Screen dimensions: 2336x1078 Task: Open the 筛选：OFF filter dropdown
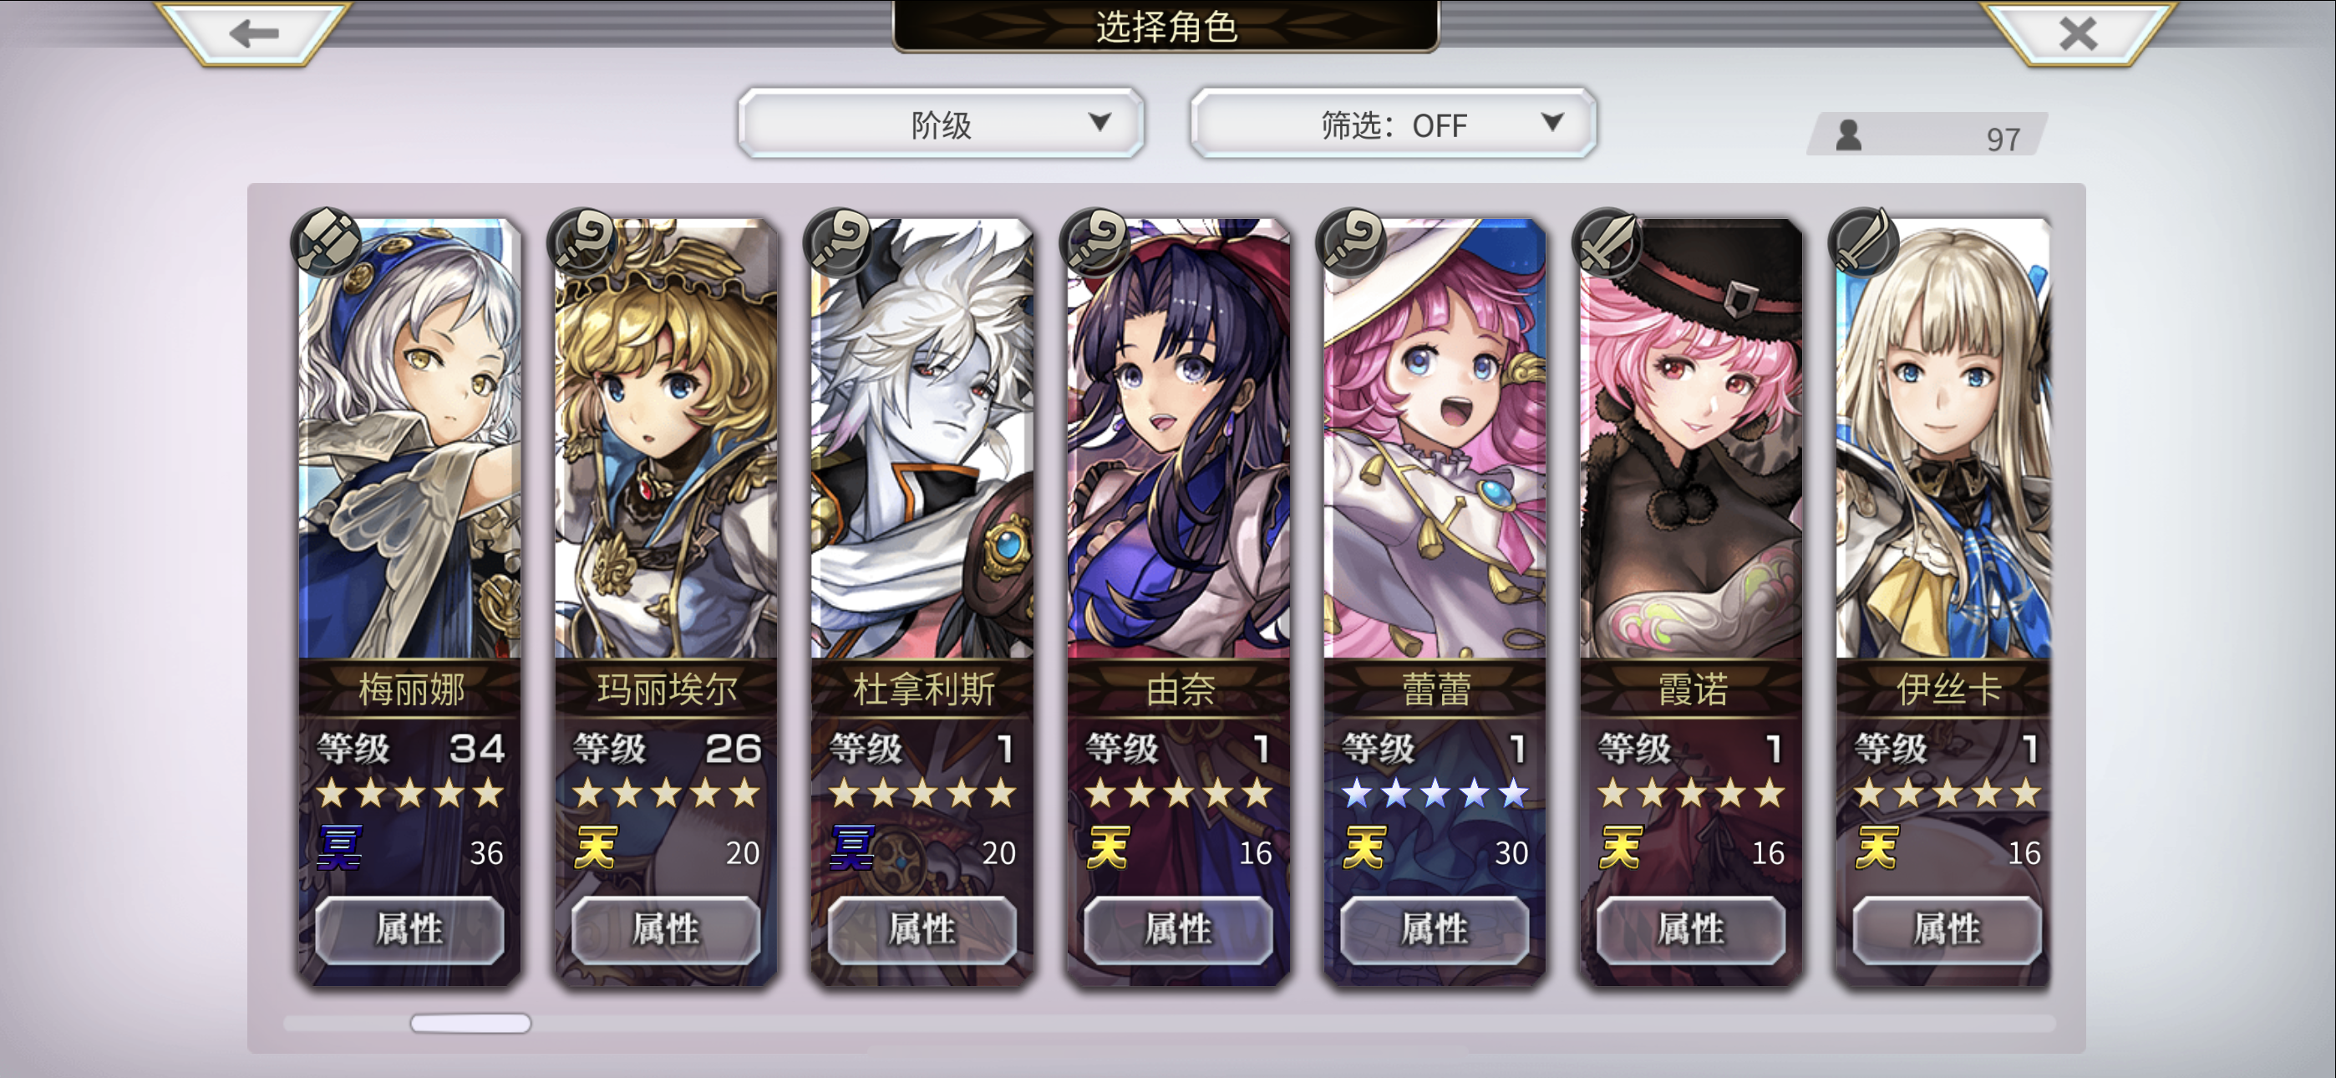1392,124
